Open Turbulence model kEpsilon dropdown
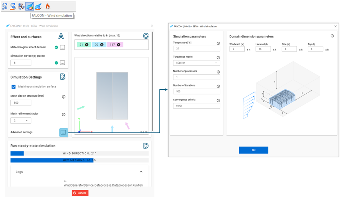This screenshot has height=197, width=340. 196,63
